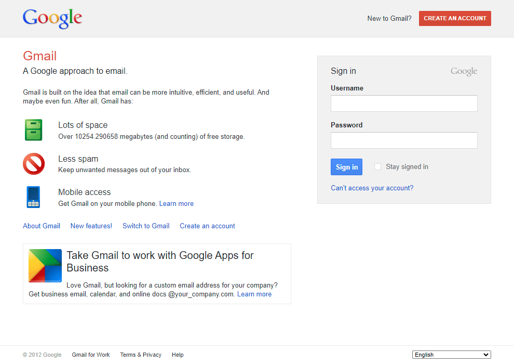Open Learn more about mobile access
514x364 pixels.
(x=177, y=203)
